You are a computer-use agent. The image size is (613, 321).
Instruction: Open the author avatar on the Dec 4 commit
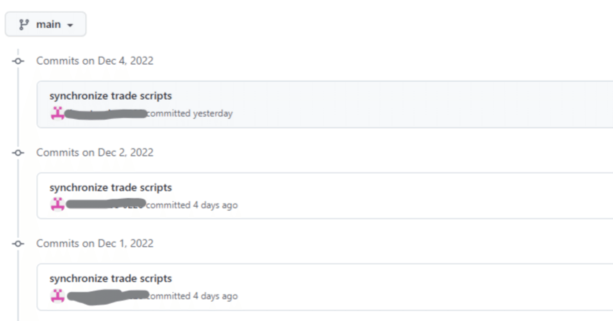click(57, 114)
